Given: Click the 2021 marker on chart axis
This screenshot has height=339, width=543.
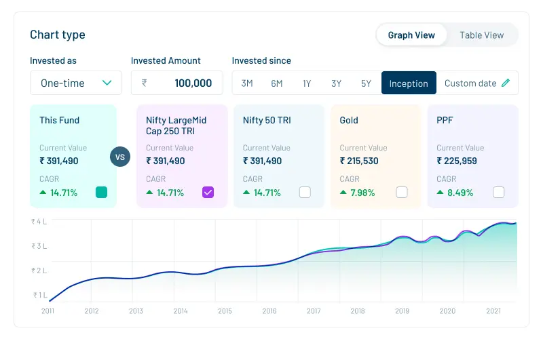Looking at the screenshot, I should coord(492,311).
